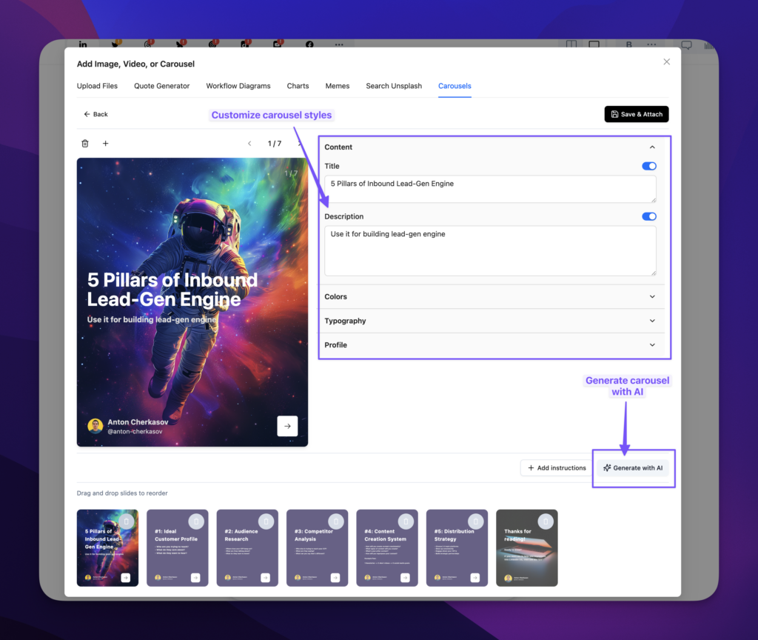Disable the Description toggle
Image resolution: width=758 pixels, height=640 pixels.
click(x=648, y=216)
